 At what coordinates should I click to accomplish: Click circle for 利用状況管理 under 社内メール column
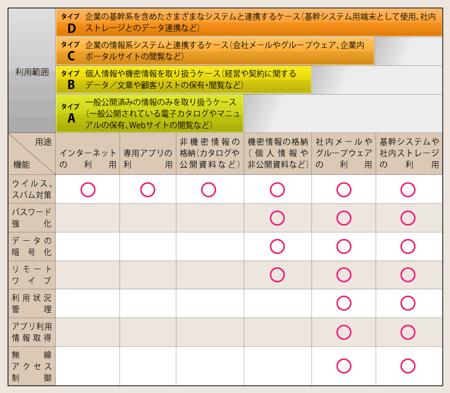point(344,303)
